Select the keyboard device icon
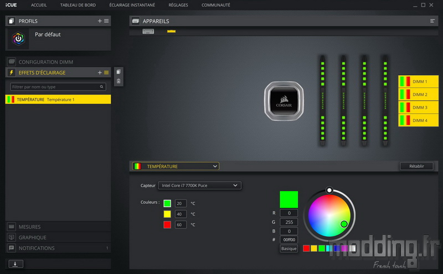This screenshot has height=274, width=443. pyautogui.click(x=148, y=31)
